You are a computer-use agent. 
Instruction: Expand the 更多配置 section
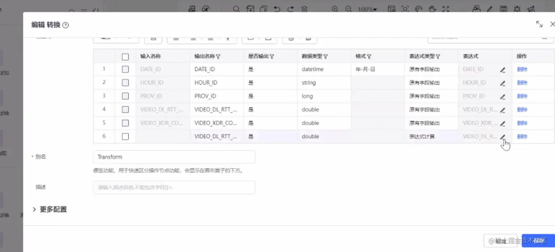click(x=50, y=210)
